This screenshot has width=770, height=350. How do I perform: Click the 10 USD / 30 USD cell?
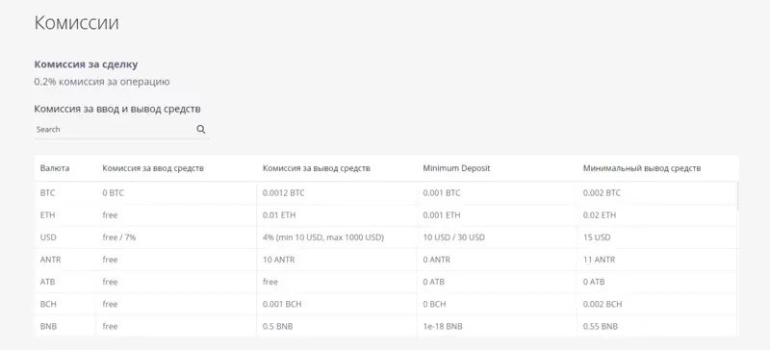pyautogui.click(x=453, y=237)
